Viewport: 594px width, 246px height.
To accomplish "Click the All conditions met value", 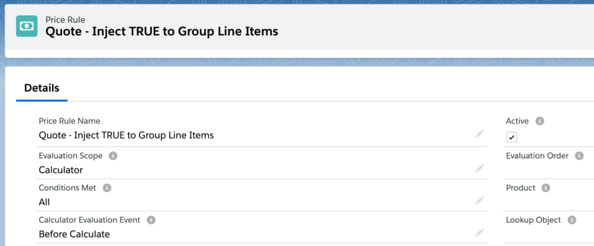I will click(x=44, y=202).
